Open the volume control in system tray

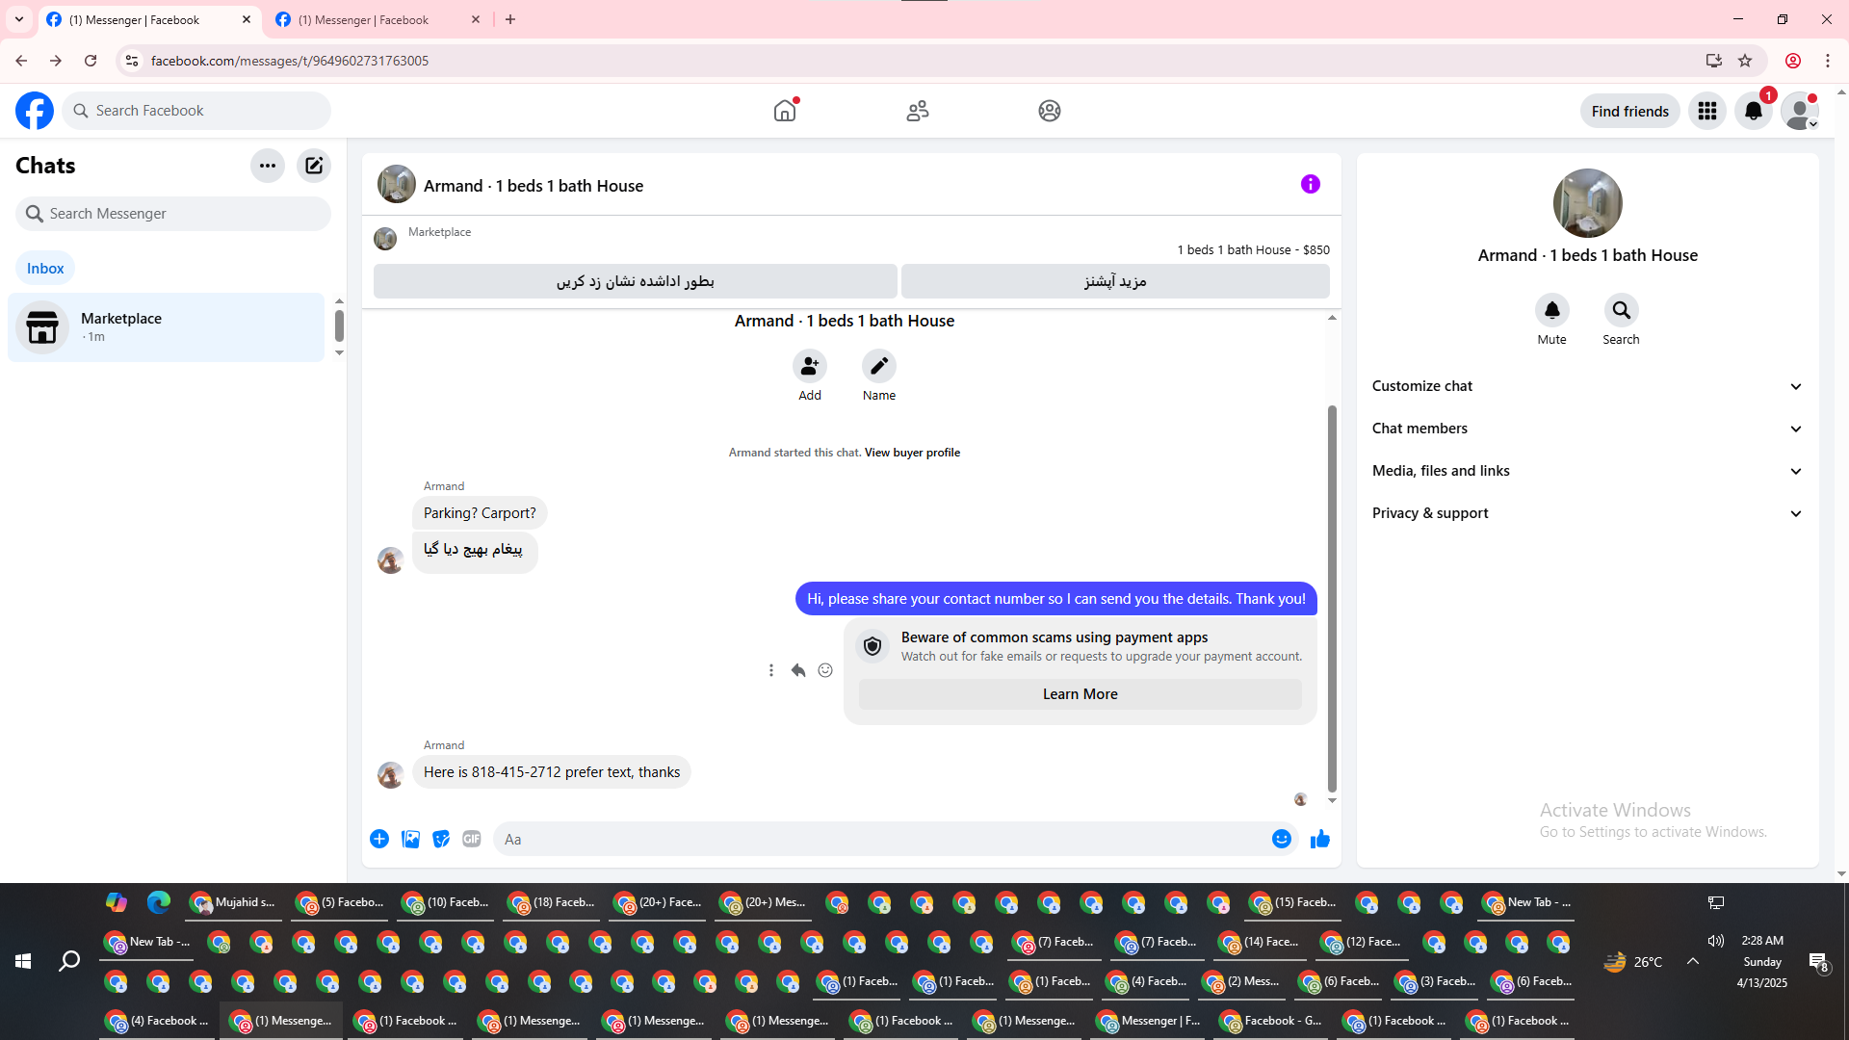click(x=1716, y=941)
